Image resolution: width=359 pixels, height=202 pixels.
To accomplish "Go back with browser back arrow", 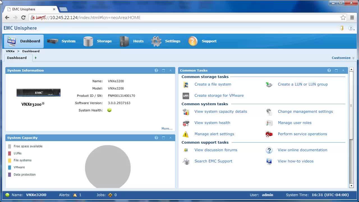I will click(x=7, y=18).
